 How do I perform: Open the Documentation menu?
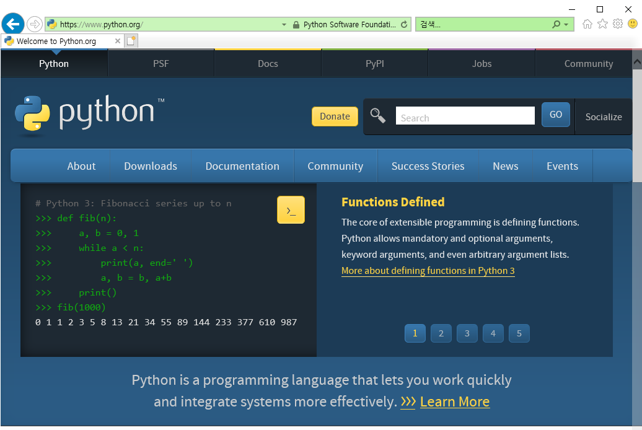coord(242,166)
